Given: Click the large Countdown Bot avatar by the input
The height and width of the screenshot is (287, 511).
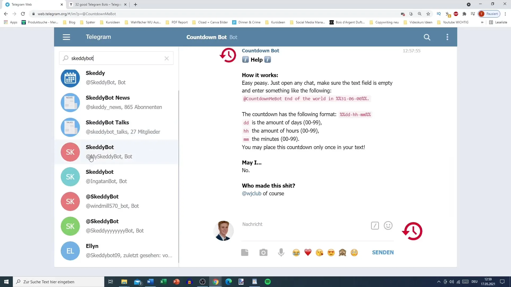Looking at the screenshot, I should click(x=412, y=231).
